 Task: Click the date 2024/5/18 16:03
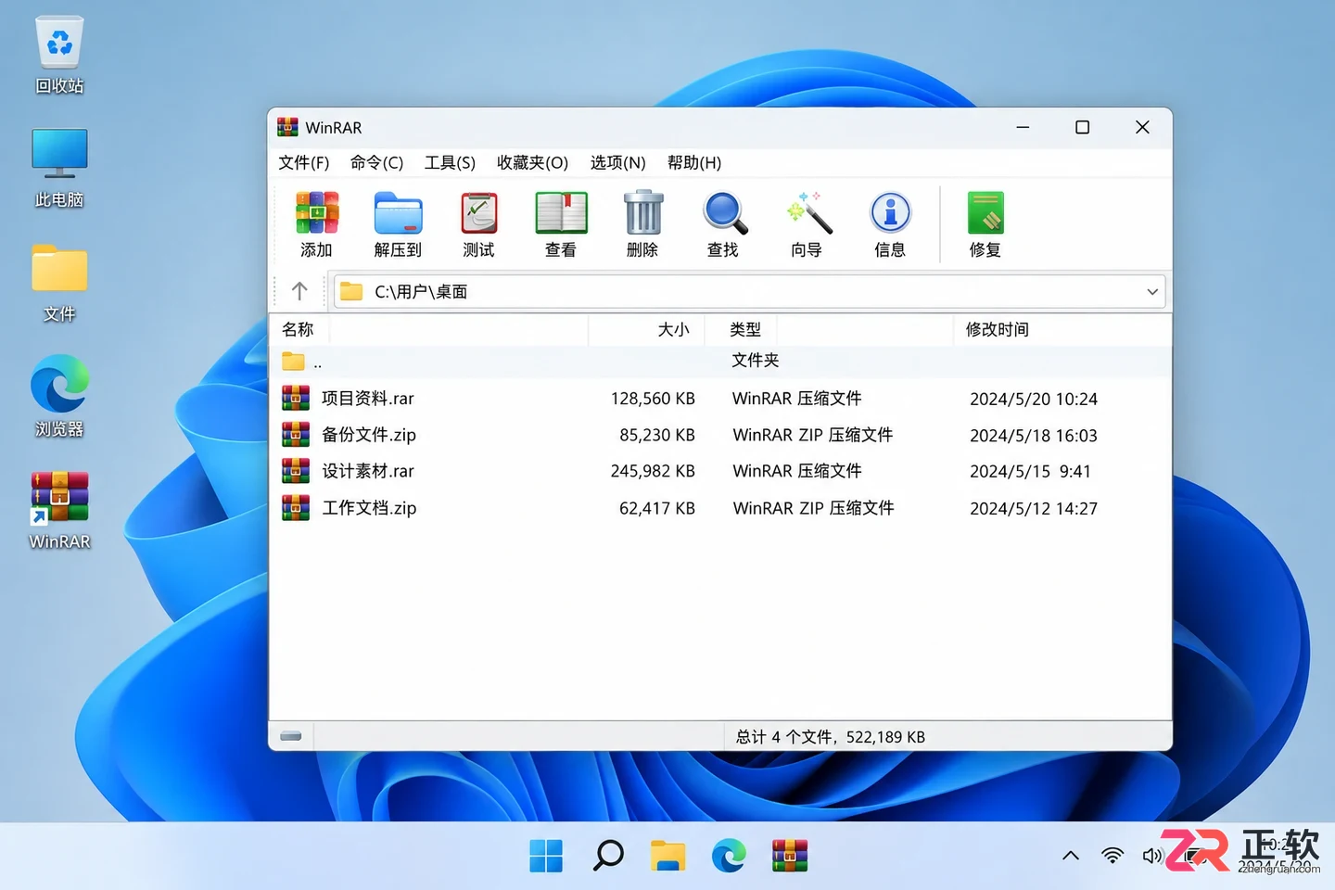click(x=1034, y=435)
